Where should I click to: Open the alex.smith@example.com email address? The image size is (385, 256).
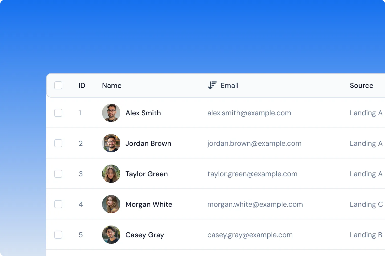coord(249,113)
